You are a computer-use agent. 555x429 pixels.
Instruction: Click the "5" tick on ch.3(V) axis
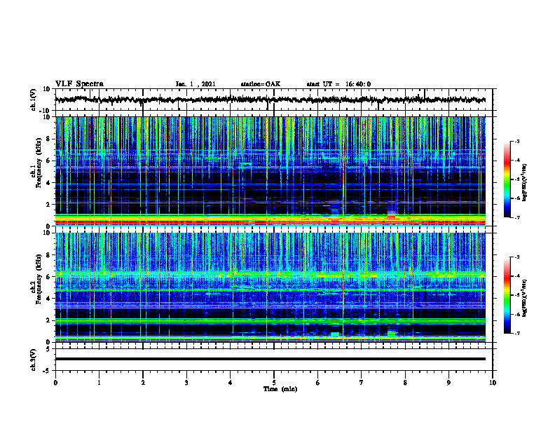[49, 349]
